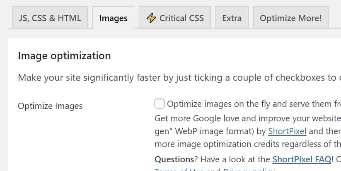Open the Optimize More! tab

coord(290,18)
